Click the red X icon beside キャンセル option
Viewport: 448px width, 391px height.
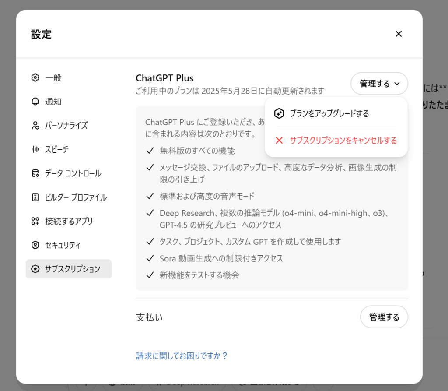(x=279, y=141)
